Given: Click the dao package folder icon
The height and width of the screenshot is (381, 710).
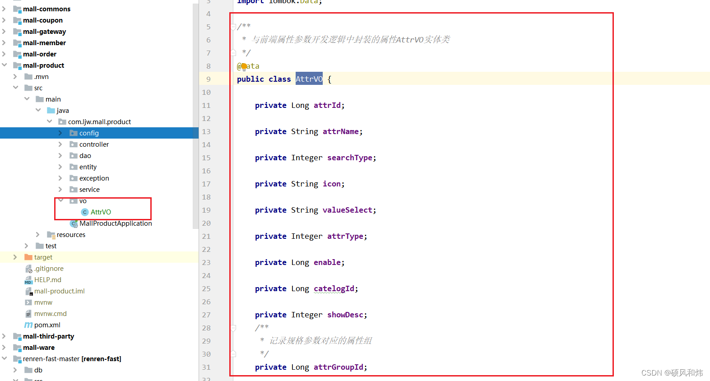Looking at the screenshot, I should (74, 155).
